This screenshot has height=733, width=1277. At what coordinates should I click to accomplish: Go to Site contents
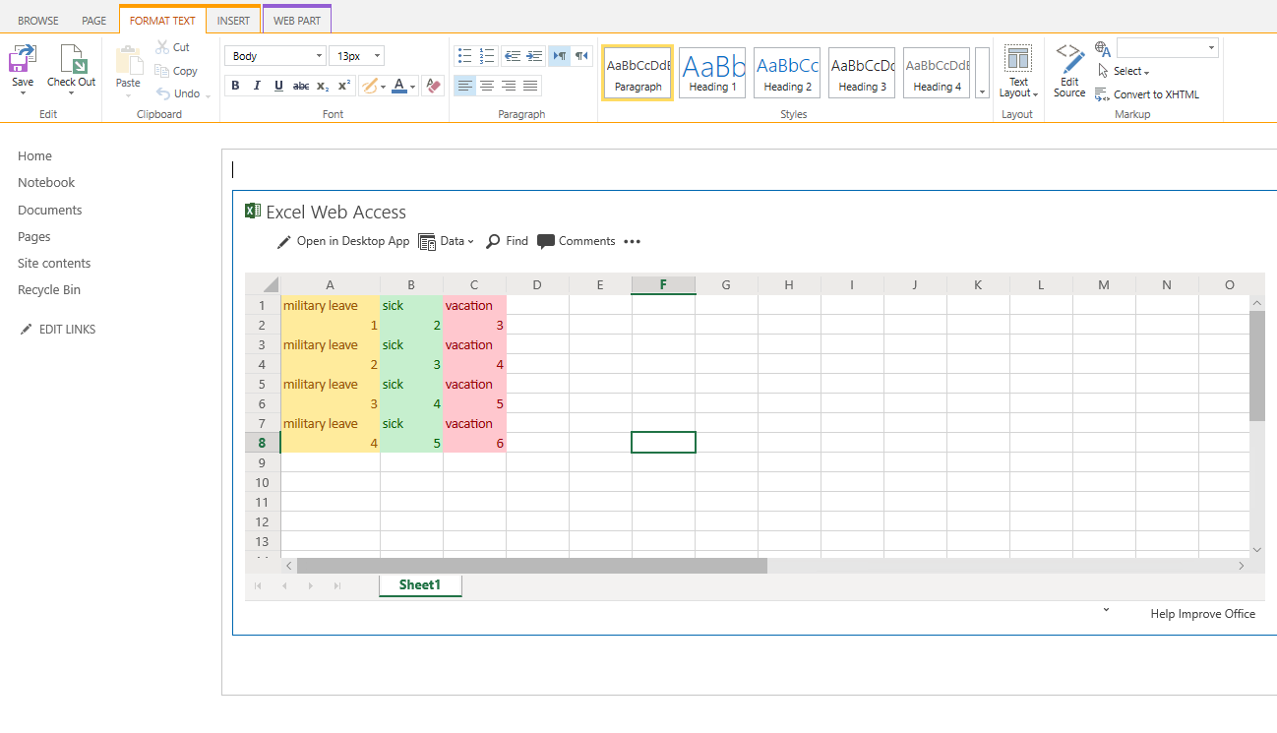[54, 263]
